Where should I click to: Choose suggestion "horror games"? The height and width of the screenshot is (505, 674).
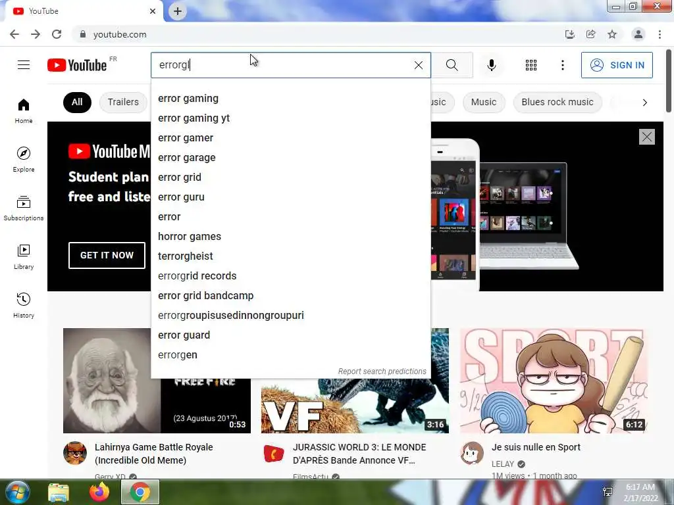pyautogui.click(x=290, y=237)
